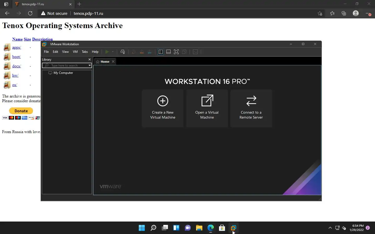The width and height of the screenshot is (375, 234).
Task: Reload the browser page
Action: coord(30,13)
